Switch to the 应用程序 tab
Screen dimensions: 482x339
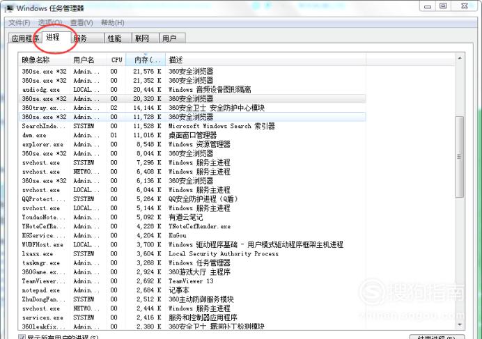25,38
